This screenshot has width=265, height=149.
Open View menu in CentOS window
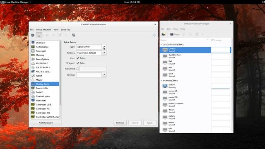click(x=56, y=29)
